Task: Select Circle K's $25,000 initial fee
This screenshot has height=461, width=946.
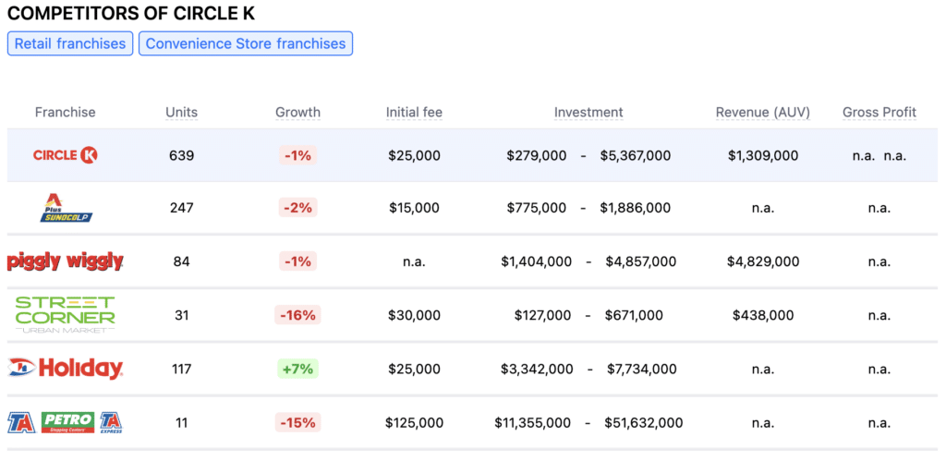Action: click(415, 156)
